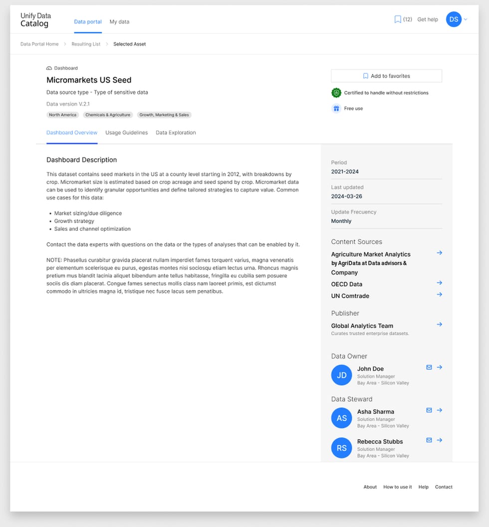Screen dimensions: 489x527
Task: Click the UN Comtrade source name
Action: (350, 296)
